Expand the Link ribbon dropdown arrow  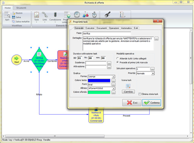click(x=45, y=22)
